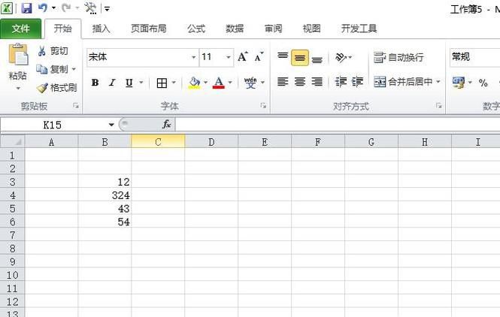Select row 8 header
This screenshot has height=317, width=500.
tap(13, 249)
